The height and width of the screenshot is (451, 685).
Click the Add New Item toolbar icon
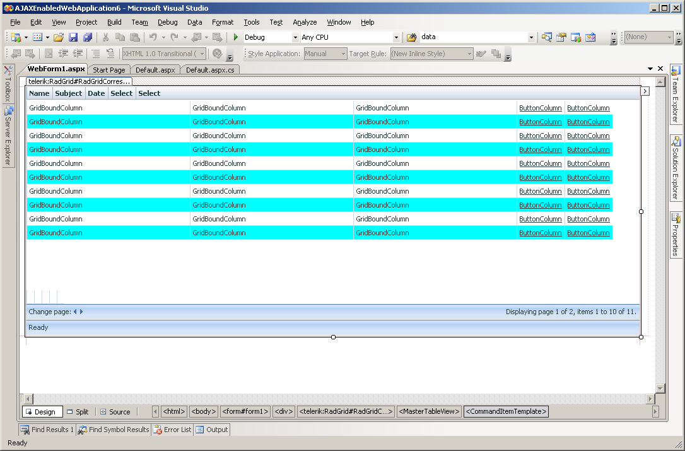38,37
